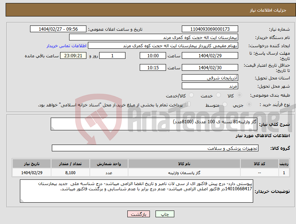
Task: Click the واحد شمارش column header
Action: (109, 164)
